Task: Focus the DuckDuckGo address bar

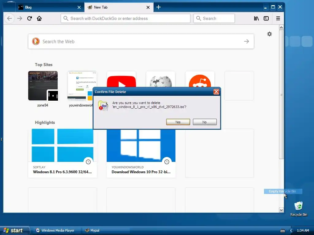Action: 125,18
